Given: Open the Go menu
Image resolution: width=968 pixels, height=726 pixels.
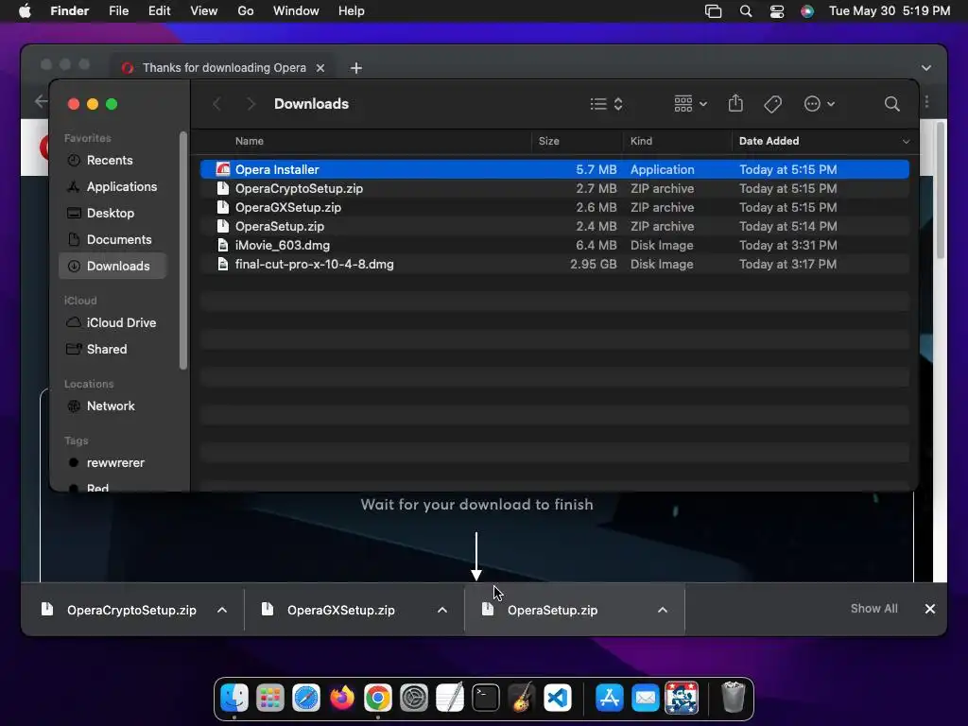Looking at the screenshot, I should [x=246, y=11].
